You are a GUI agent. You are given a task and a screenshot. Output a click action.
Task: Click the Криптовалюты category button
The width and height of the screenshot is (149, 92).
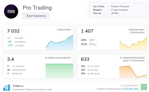pyautogui.click(x=36, y=16)
